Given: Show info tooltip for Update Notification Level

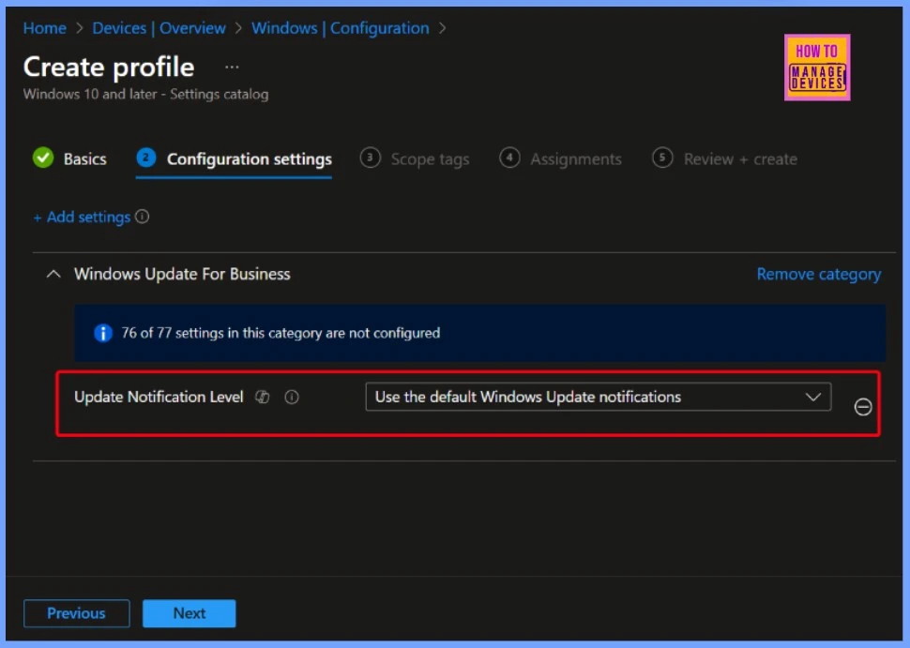Looking at the screenshot, I should (292, 397).
